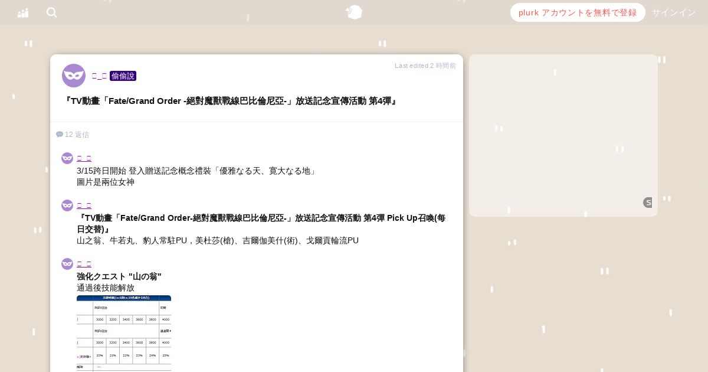Image resolution: width=708 pixels, height=372 pixels.
Task: Click the main post author username
Action: 99,76
